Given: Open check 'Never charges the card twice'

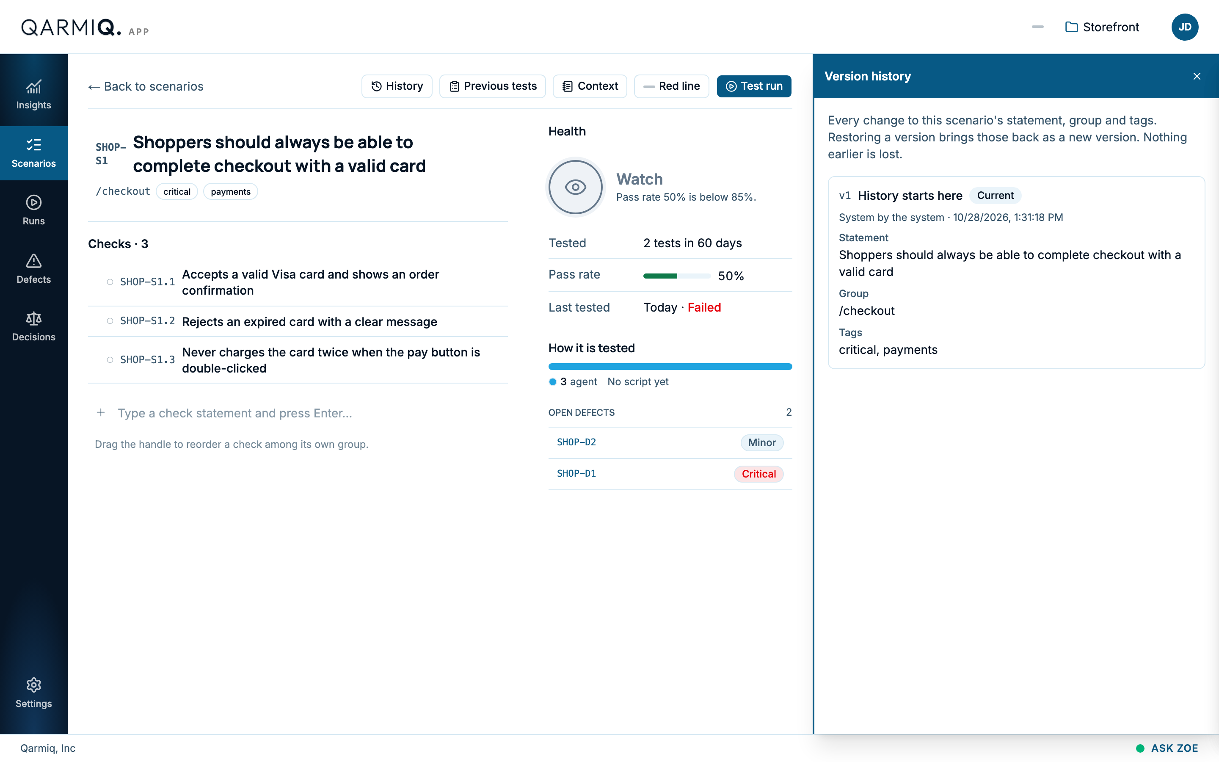Looking at the screenshot, I should point(331,360).
